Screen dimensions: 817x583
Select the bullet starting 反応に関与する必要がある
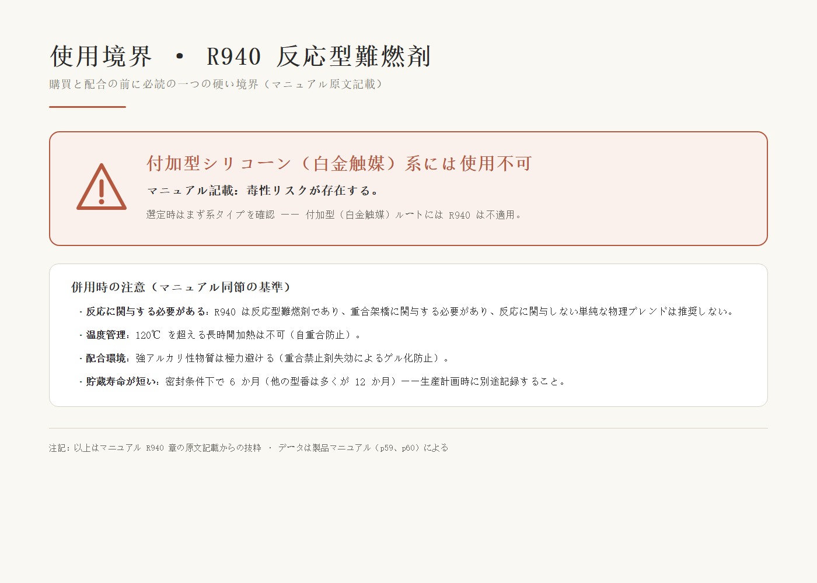point(407,311)
